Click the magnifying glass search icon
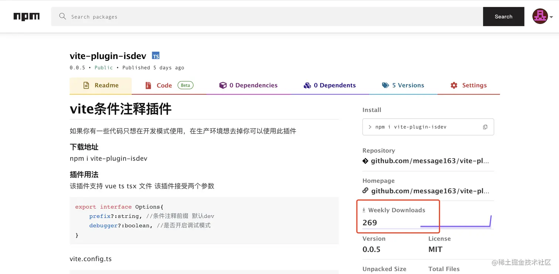559x274 pixels. coord(62,16)
